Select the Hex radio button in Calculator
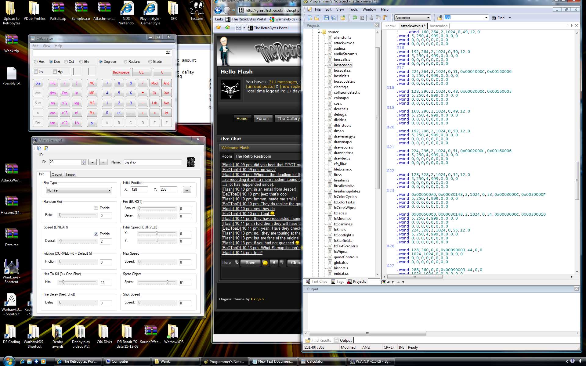 pyautogui.click(x=36, y=62)
